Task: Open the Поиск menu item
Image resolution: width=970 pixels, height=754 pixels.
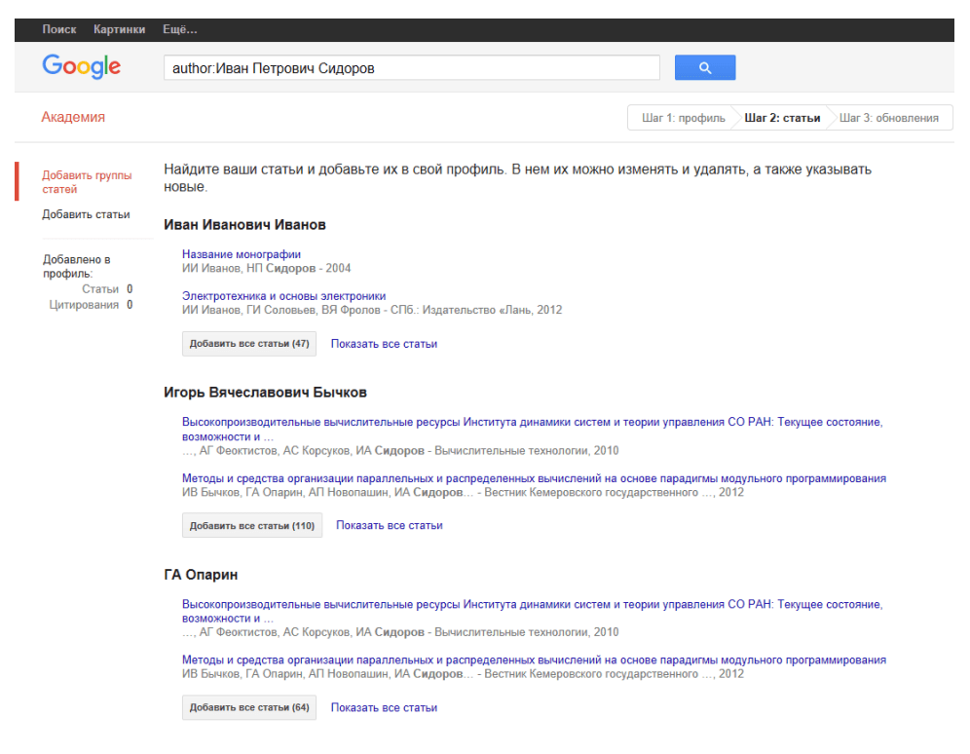Action: (x=59, y=29)
